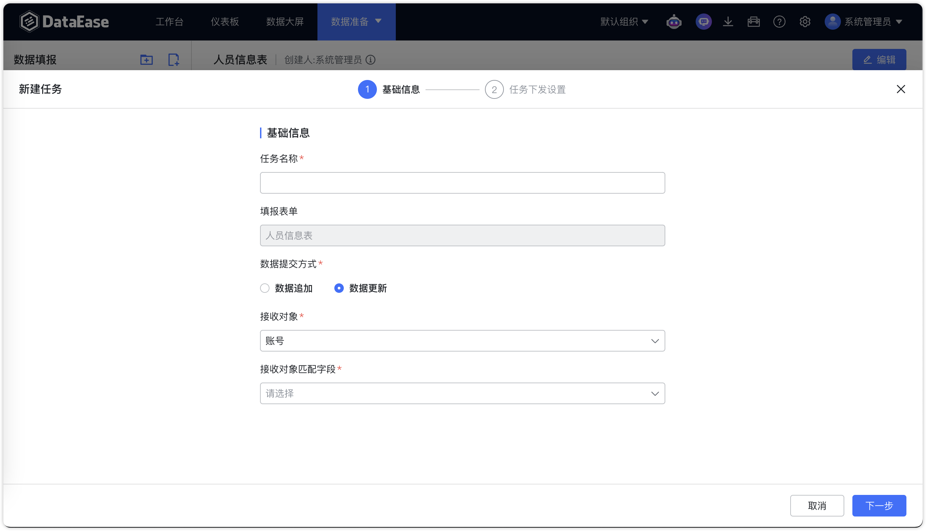Open the toolbox icon in header

pos(753,22)
